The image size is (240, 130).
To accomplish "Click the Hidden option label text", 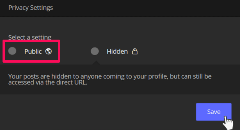I will (x=117, y=51).
